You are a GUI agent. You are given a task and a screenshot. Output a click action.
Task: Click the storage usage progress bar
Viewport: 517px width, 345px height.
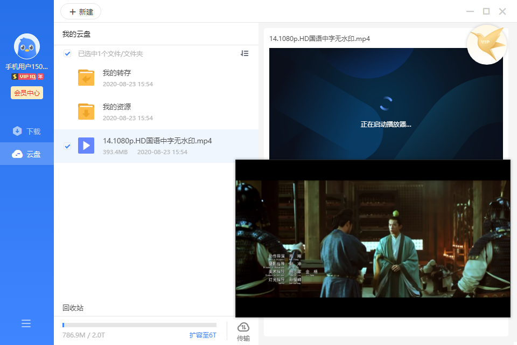coord(139,325)
